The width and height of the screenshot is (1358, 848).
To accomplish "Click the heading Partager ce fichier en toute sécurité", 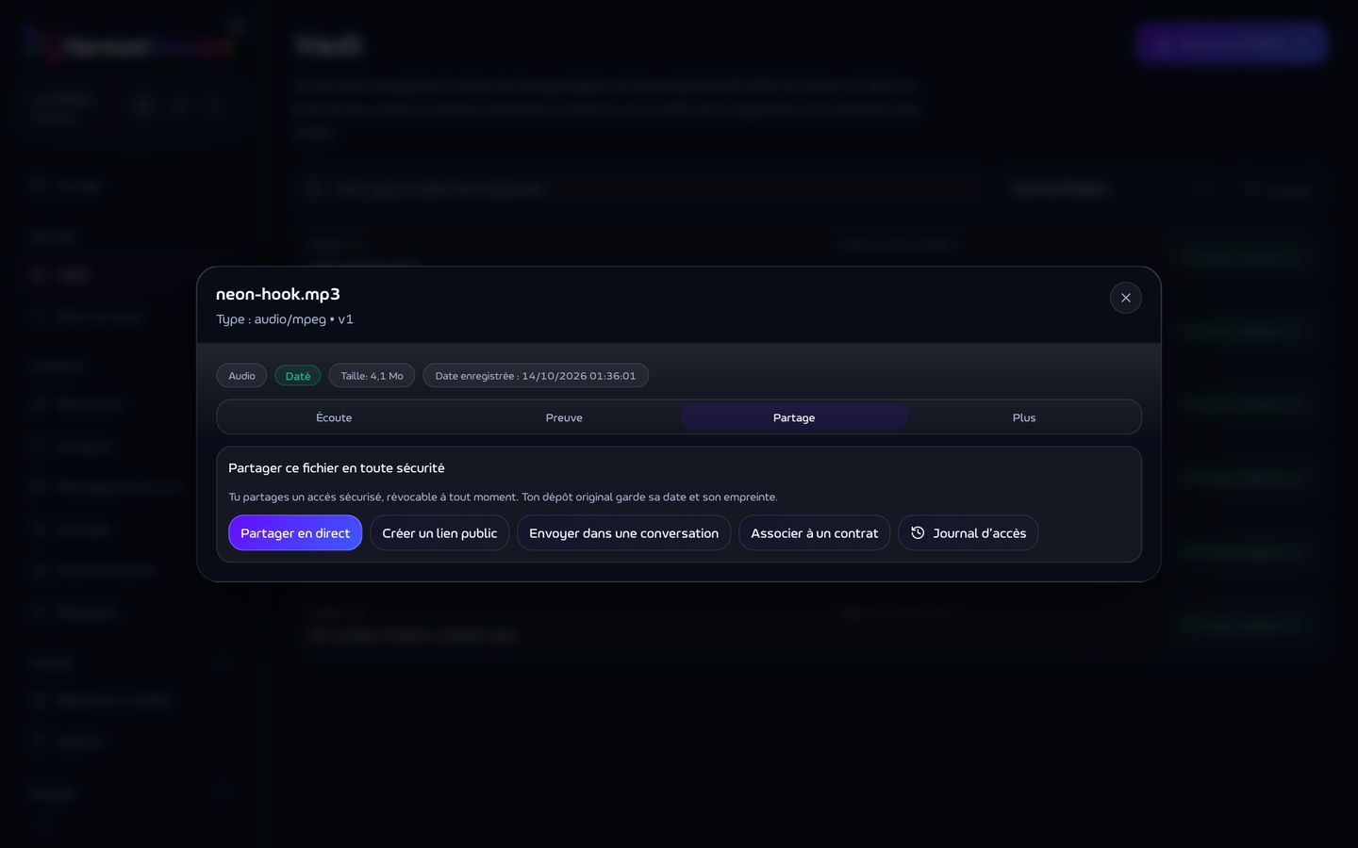I will click(x=337, y=468).
